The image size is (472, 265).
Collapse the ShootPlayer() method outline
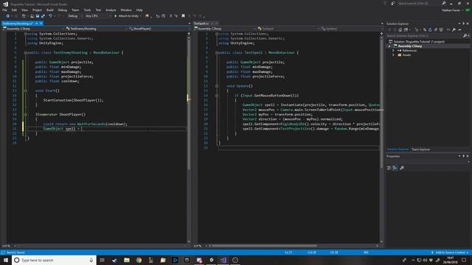[x=26, y=115]
